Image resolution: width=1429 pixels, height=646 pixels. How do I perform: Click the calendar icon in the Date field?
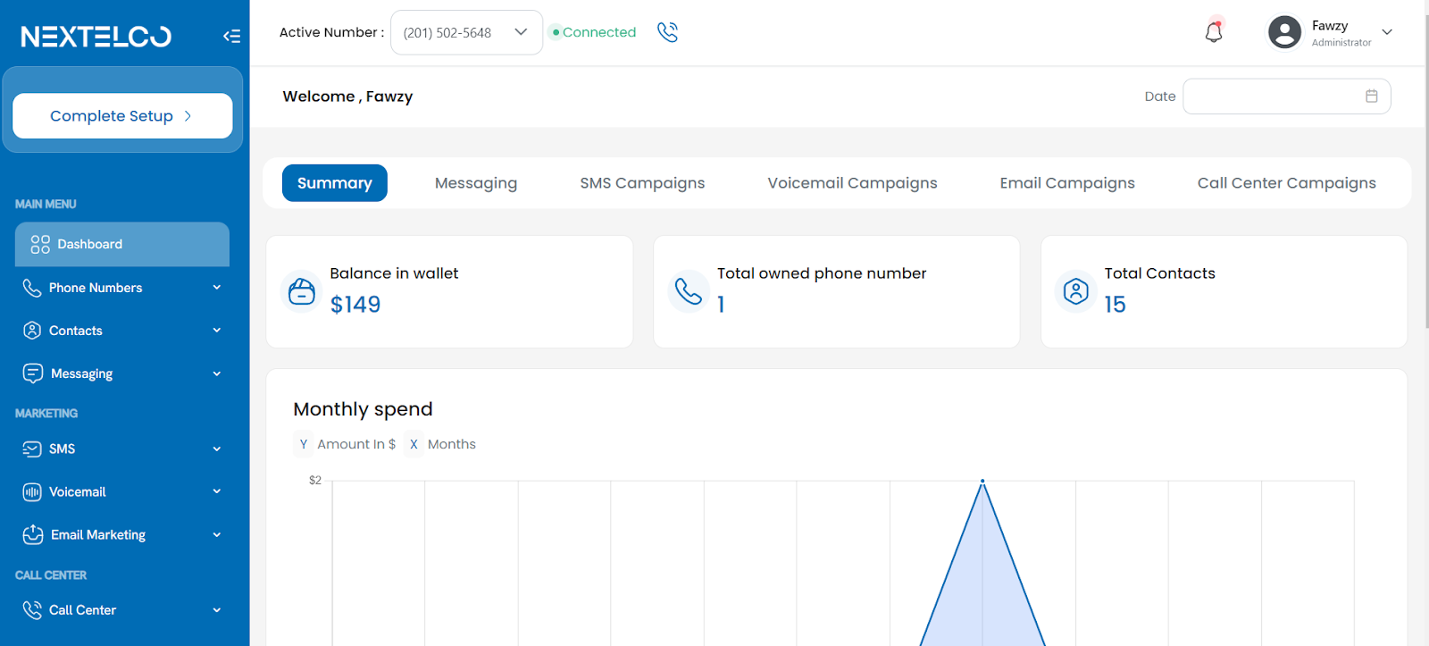pos(1372,96)
